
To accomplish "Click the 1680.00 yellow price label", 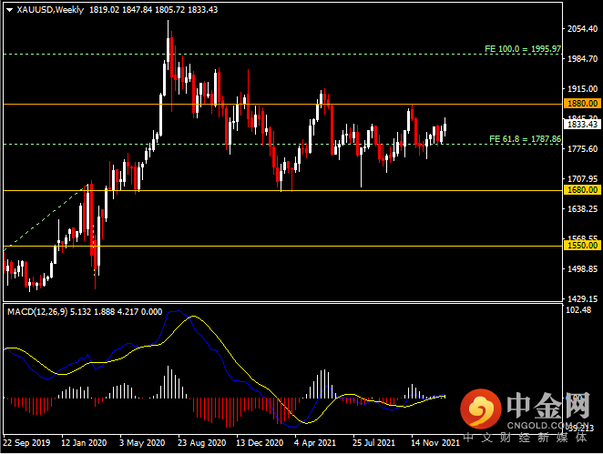I will (x=582, y=190).
